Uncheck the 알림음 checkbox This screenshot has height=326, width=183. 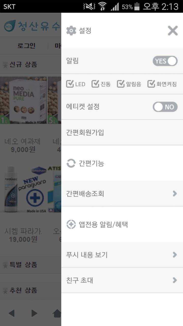point(121,84)
